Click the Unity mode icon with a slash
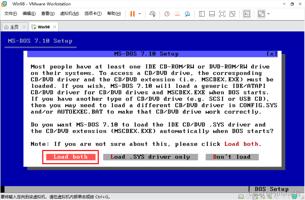 [232, 14]
